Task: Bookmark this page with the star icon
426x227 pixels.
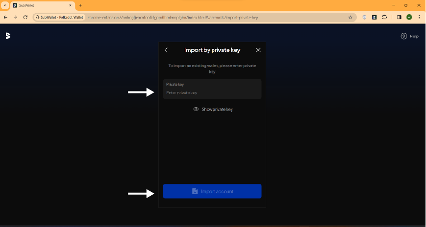Action: pos(350,17)
